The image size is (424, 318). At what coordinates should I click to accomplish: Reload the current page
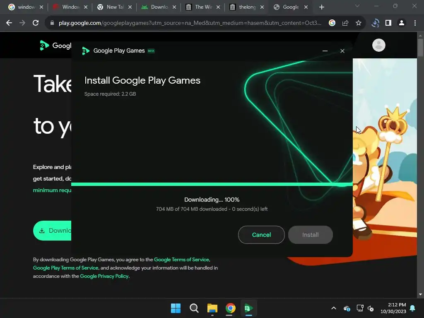36,23
